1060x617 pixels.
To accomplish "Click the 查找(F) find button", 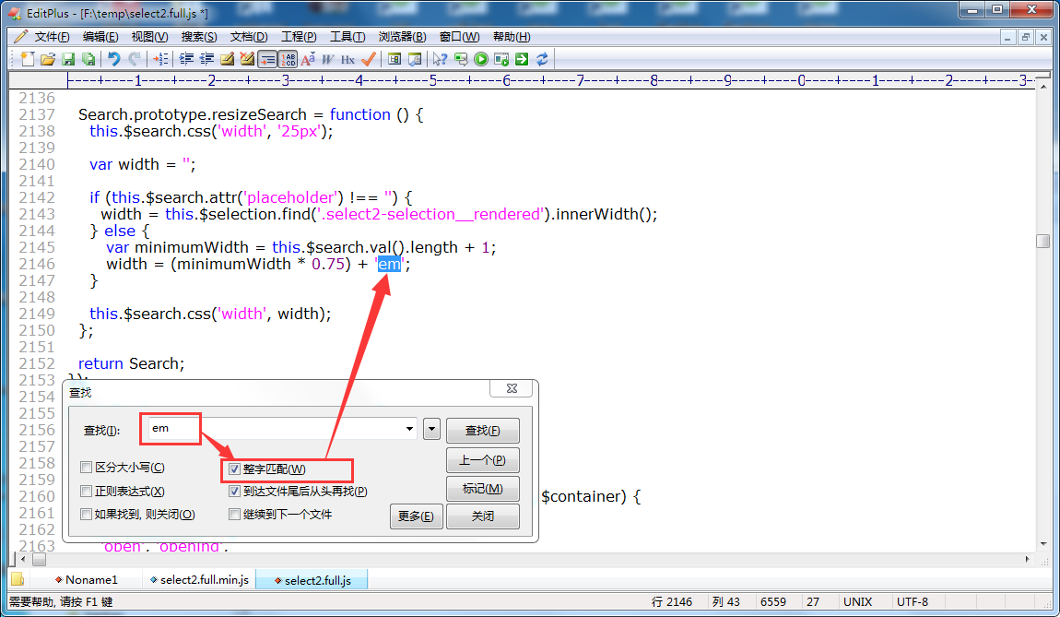I will pos(483,431).
